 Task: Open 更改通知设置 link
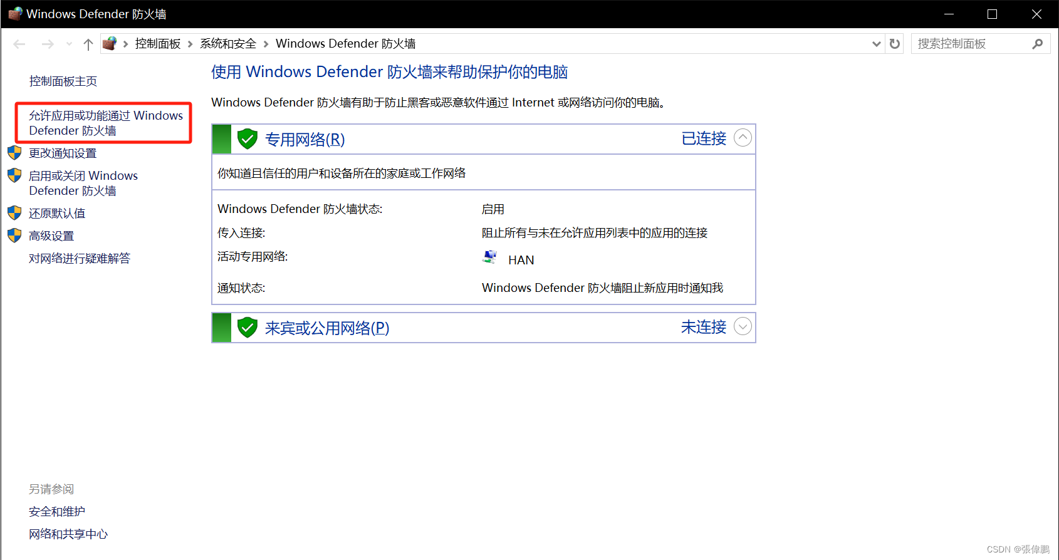pyautogui.click(x=63, y=153)
